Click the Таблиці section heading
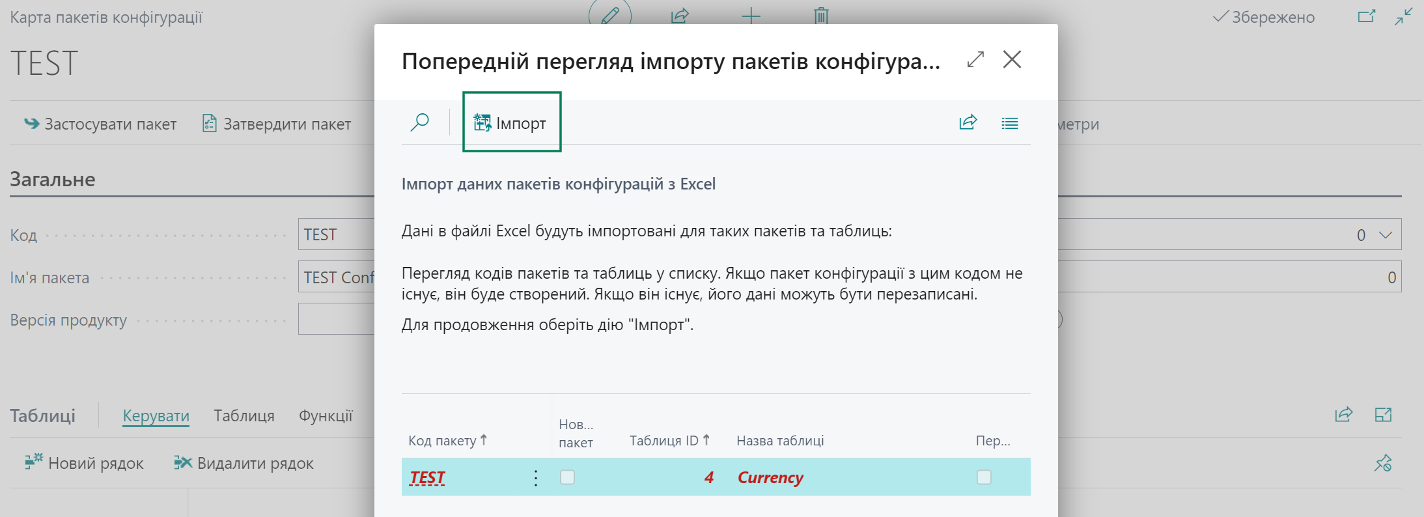The height and width of the screenshot is (517, 1424). click(x=43, y=415)
